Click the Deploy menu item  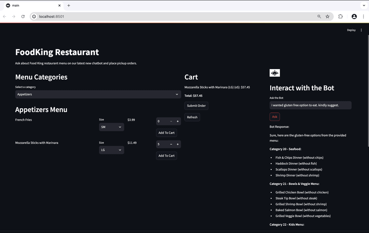pyautogui.click(x=351, y=30)
